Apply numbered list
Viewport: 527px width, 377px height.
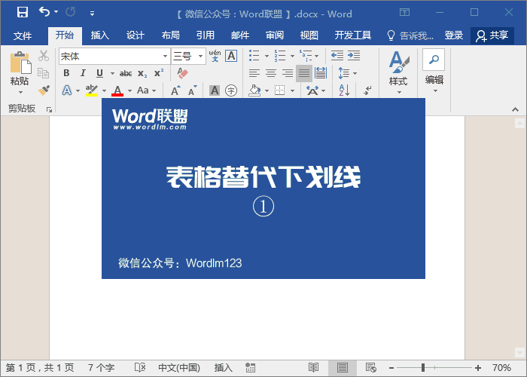(279, 56)
